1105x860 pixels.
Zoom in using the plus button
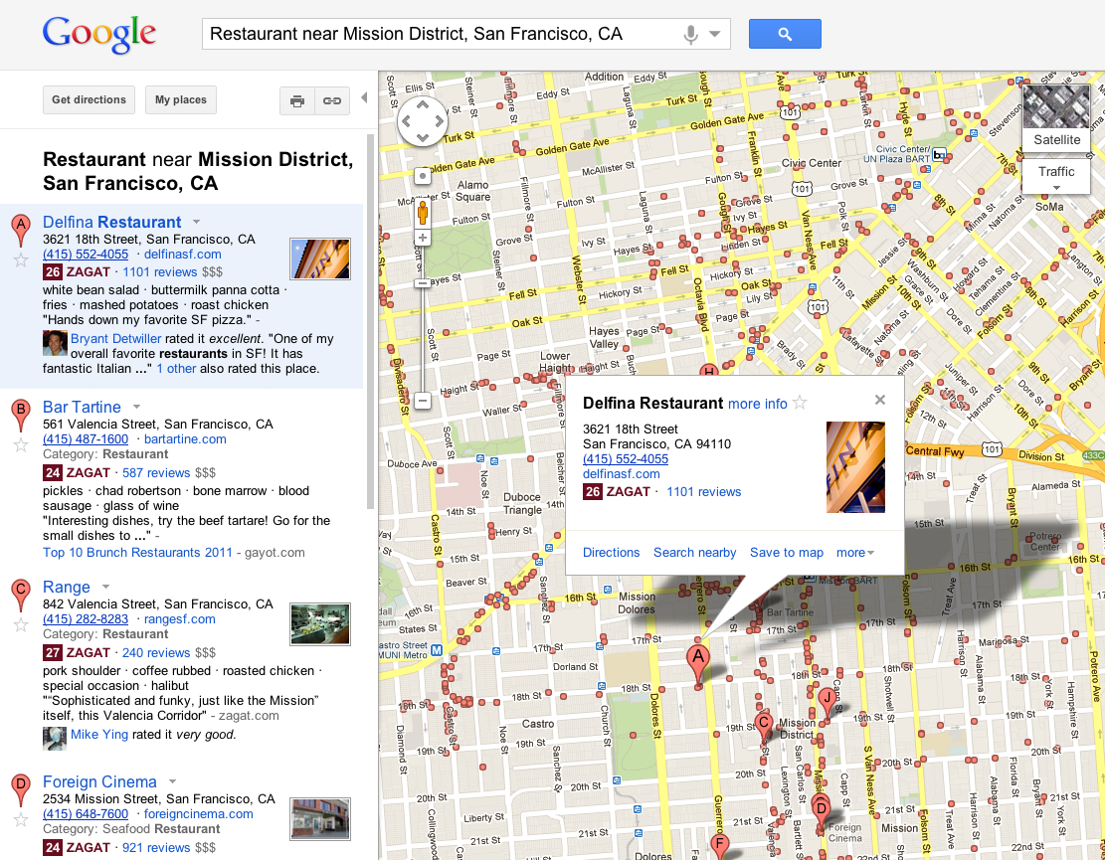423,238
